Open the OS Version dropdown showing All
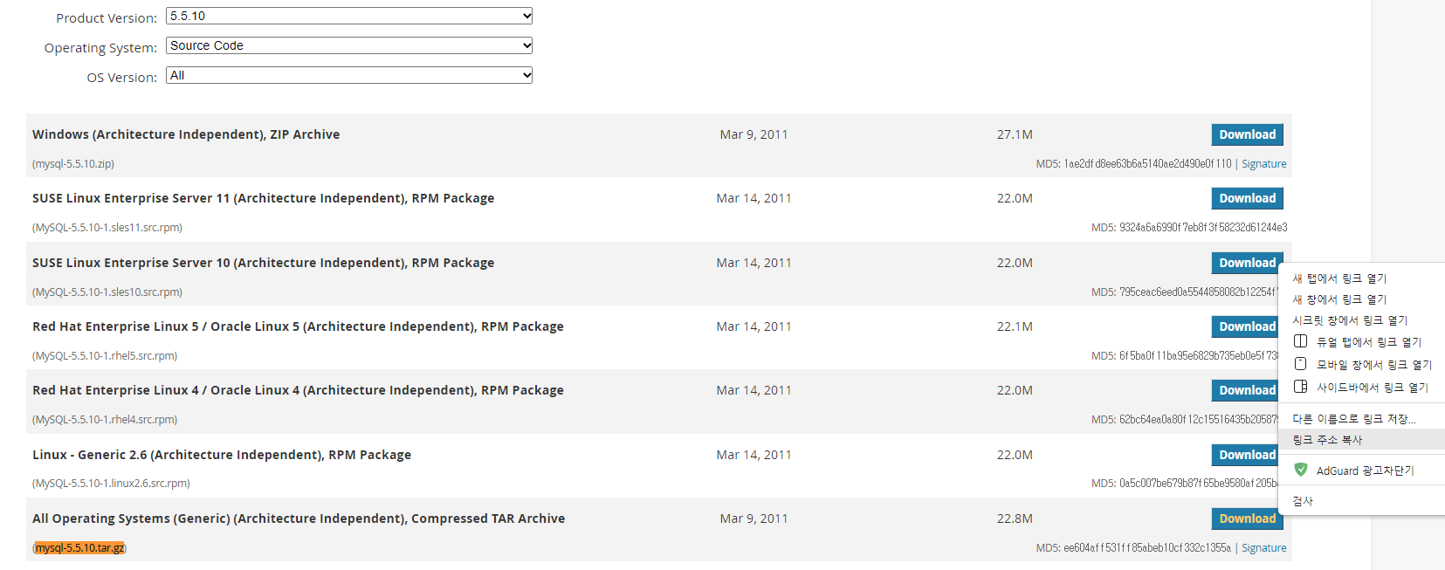Viewport: 1445px width, 570px height. (349, 75)
